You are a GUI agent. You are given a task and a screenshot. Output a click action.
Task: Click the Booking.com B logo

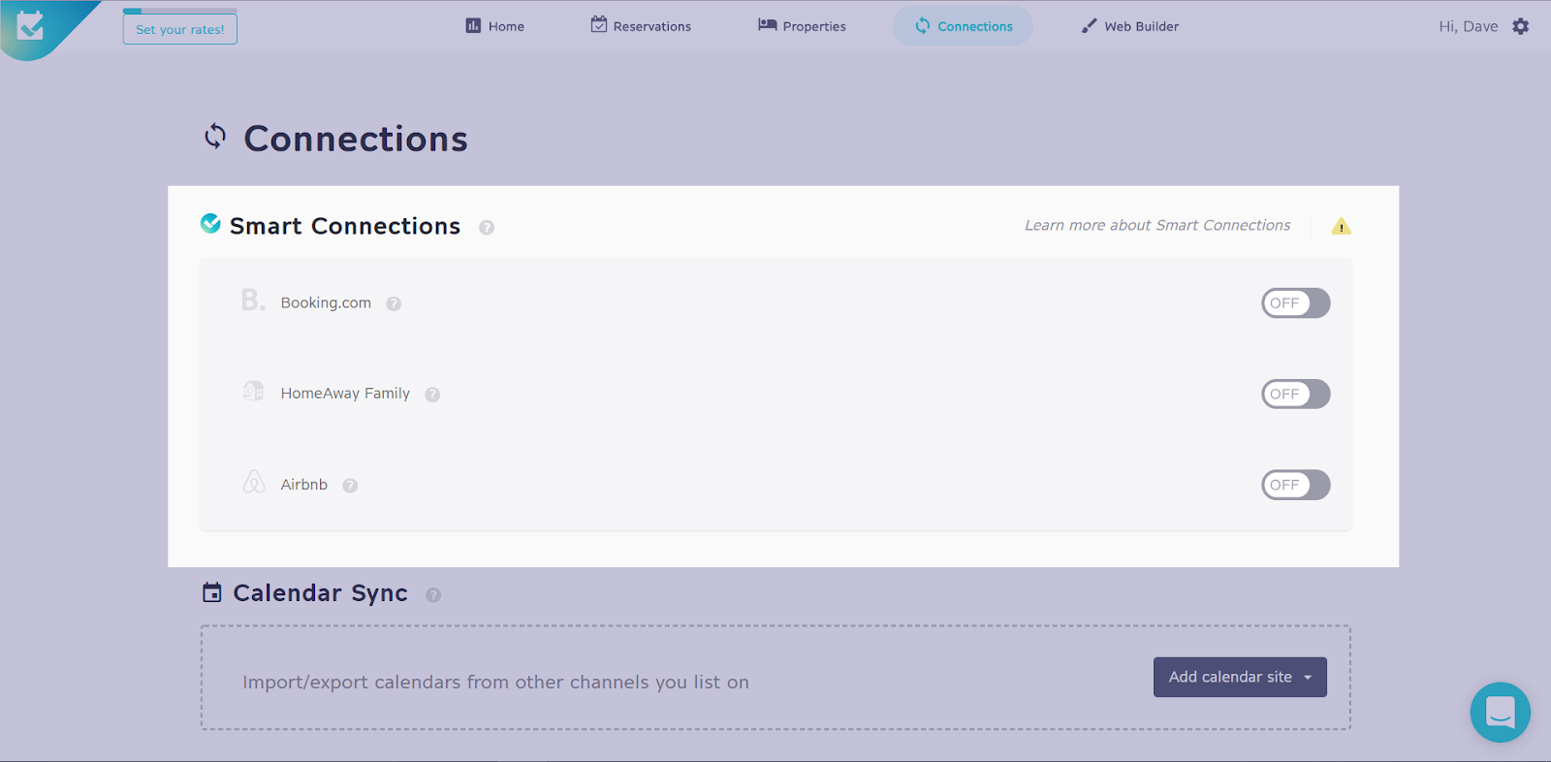pos(253,301)
